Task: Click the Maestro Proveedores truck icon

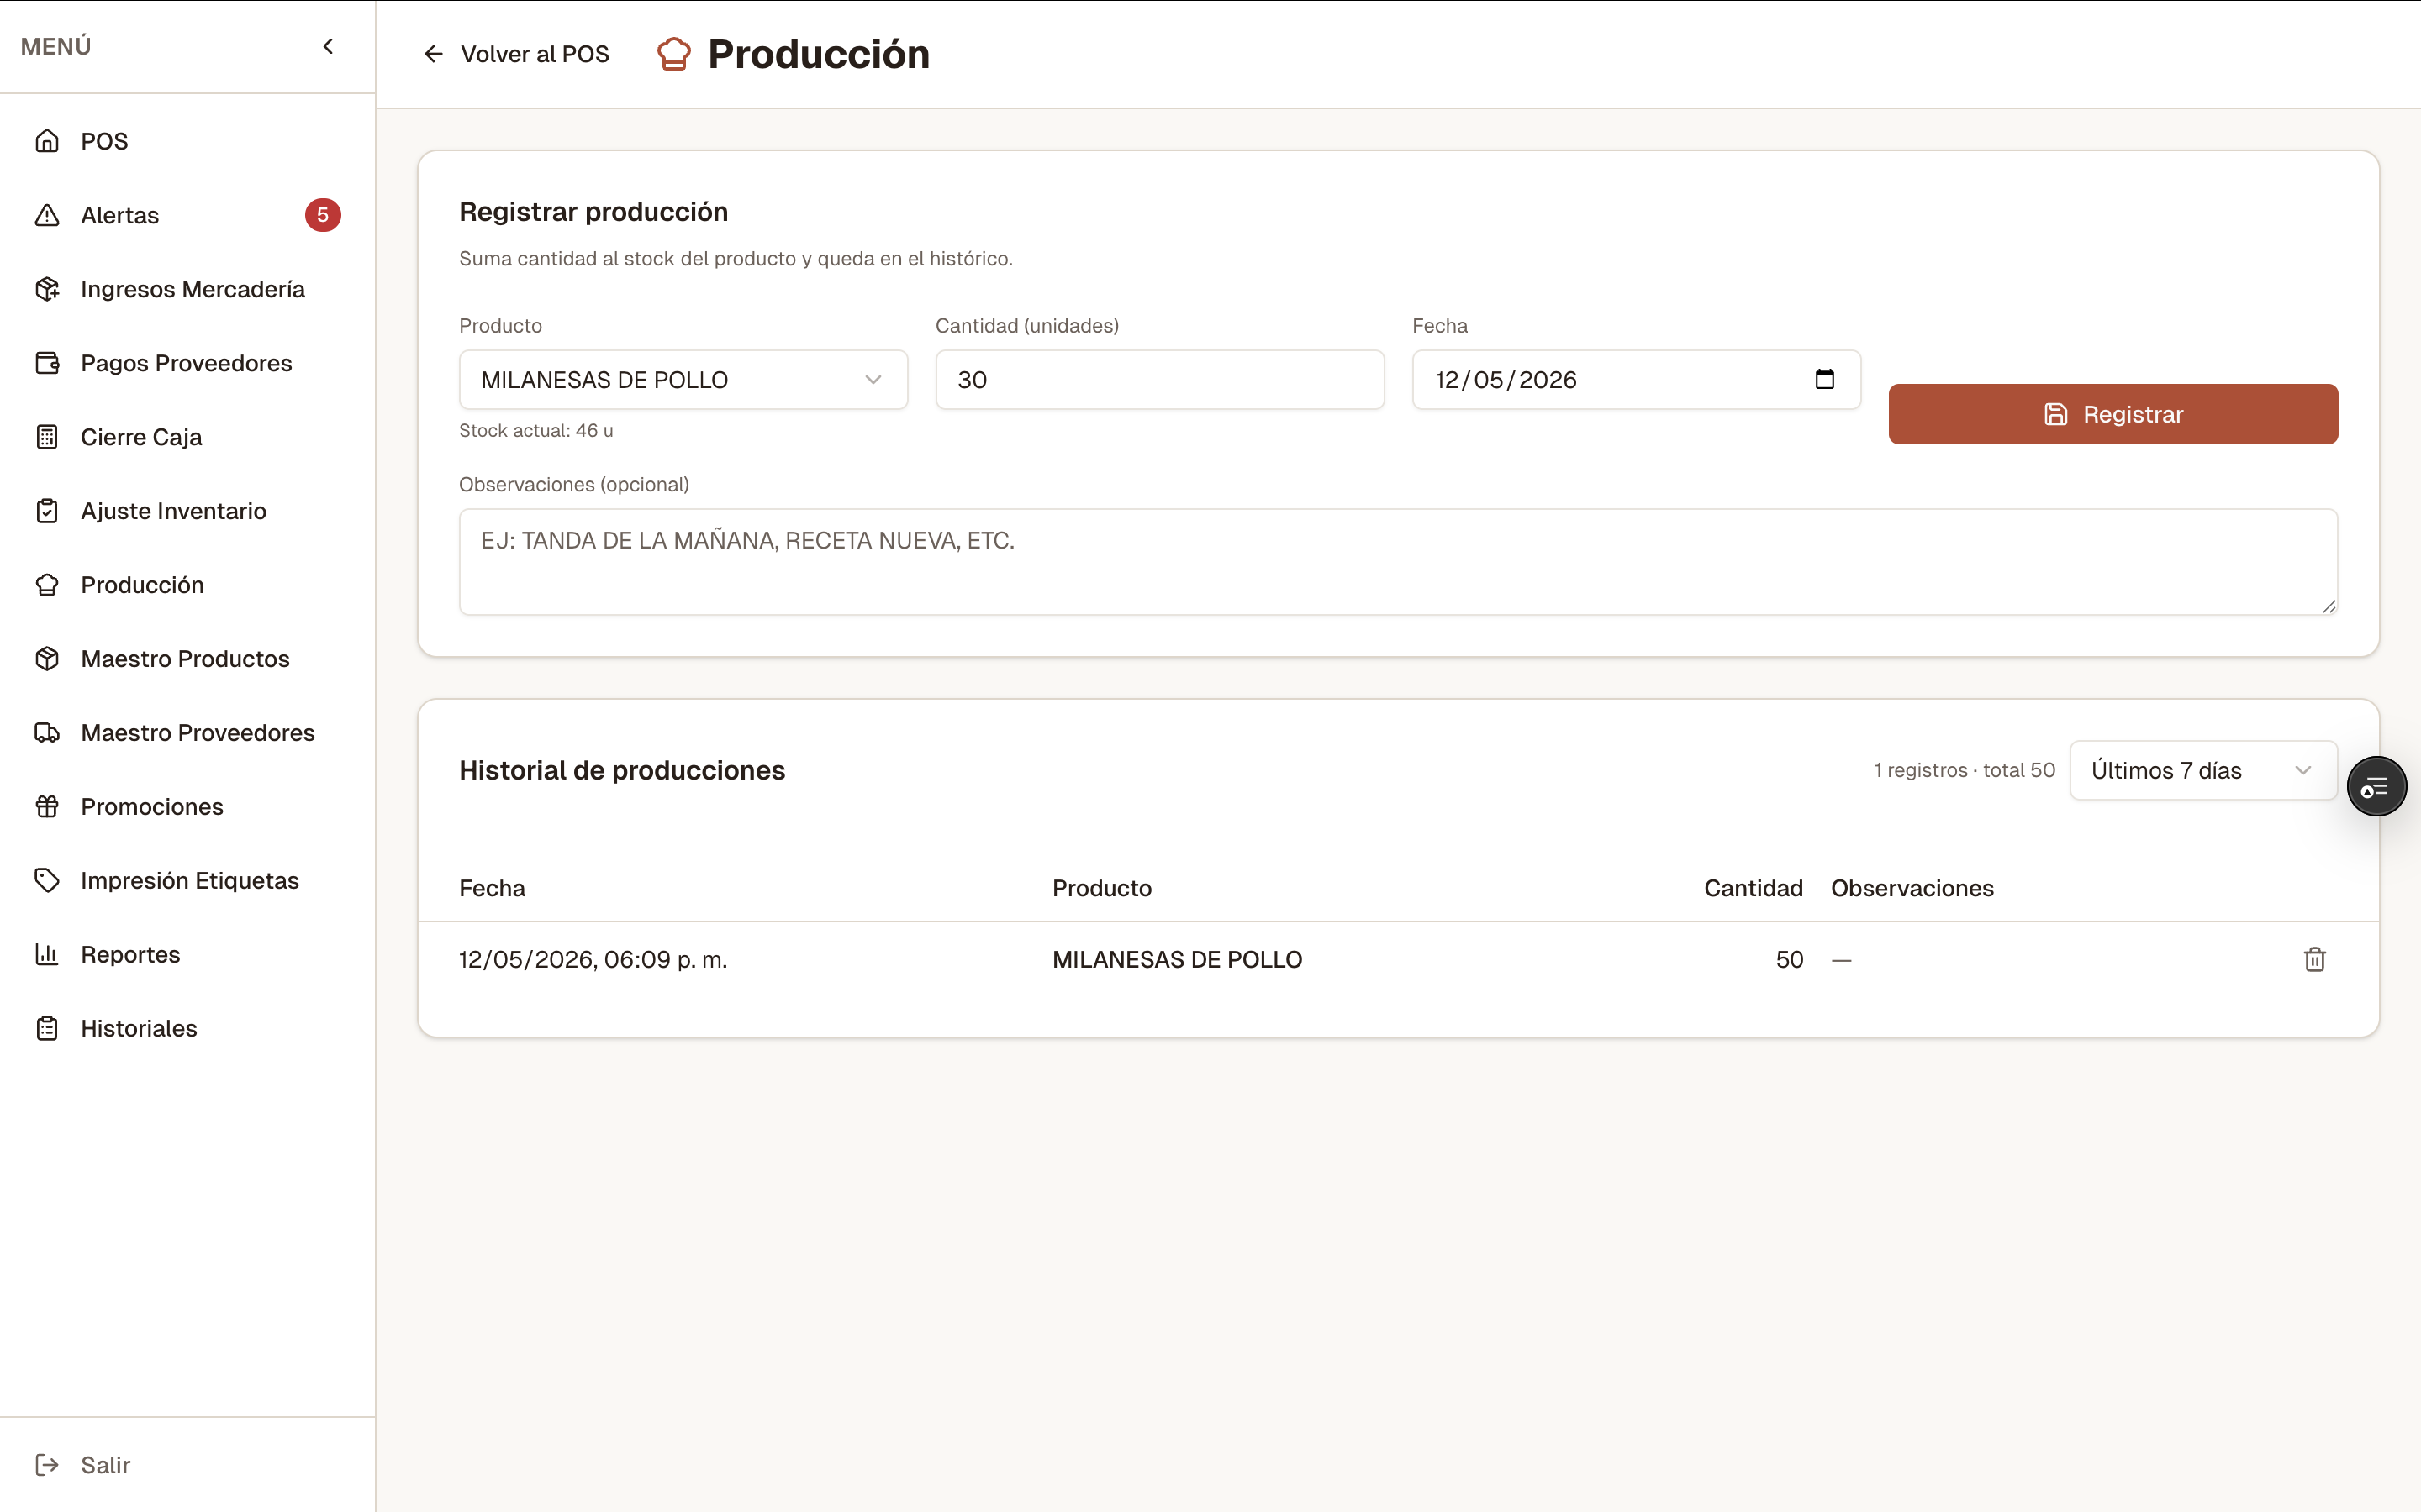Action: point(47,732)
